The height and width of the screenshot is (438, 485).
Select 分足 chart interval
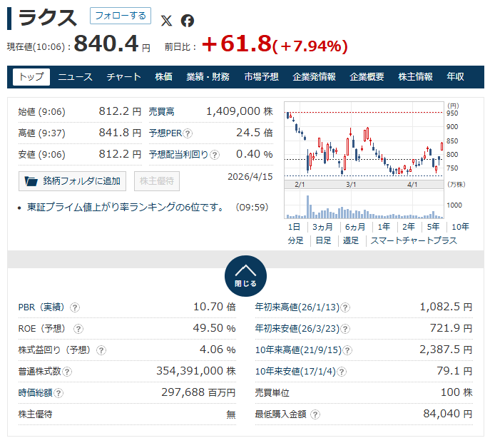[x=295, y=240]
